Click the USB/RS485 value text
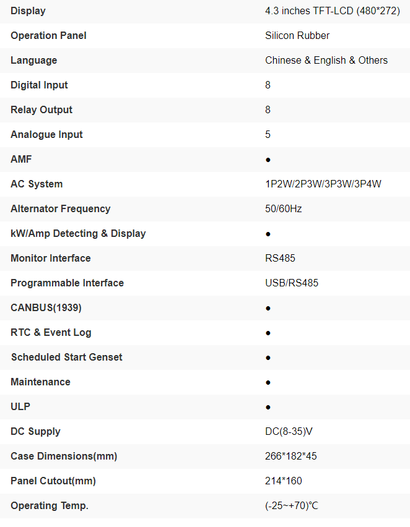Viewport: 410px width, 527px height. click(292, 283)
